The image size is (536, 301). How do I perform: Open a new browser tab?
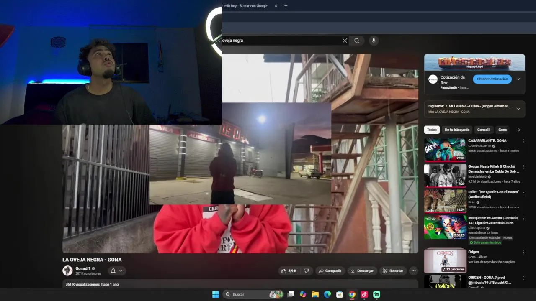pos(286,6)
